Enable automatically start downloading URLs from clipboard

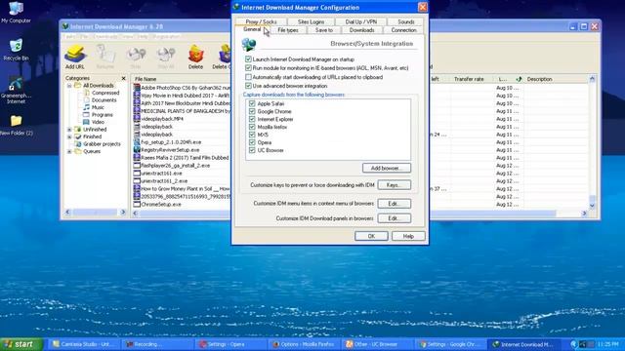pos(248,77)
